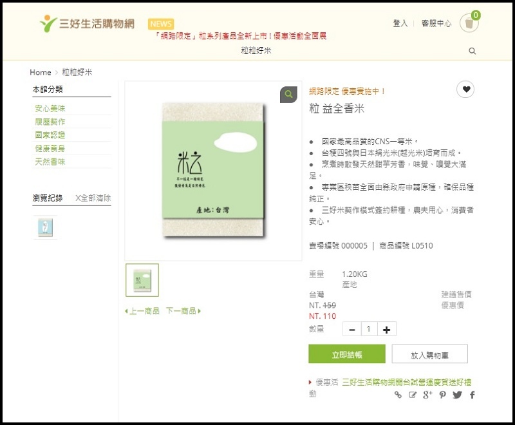Click 立即結帳 checkout button
This screenshot has height=425, width=515.
tap(347, 354)
